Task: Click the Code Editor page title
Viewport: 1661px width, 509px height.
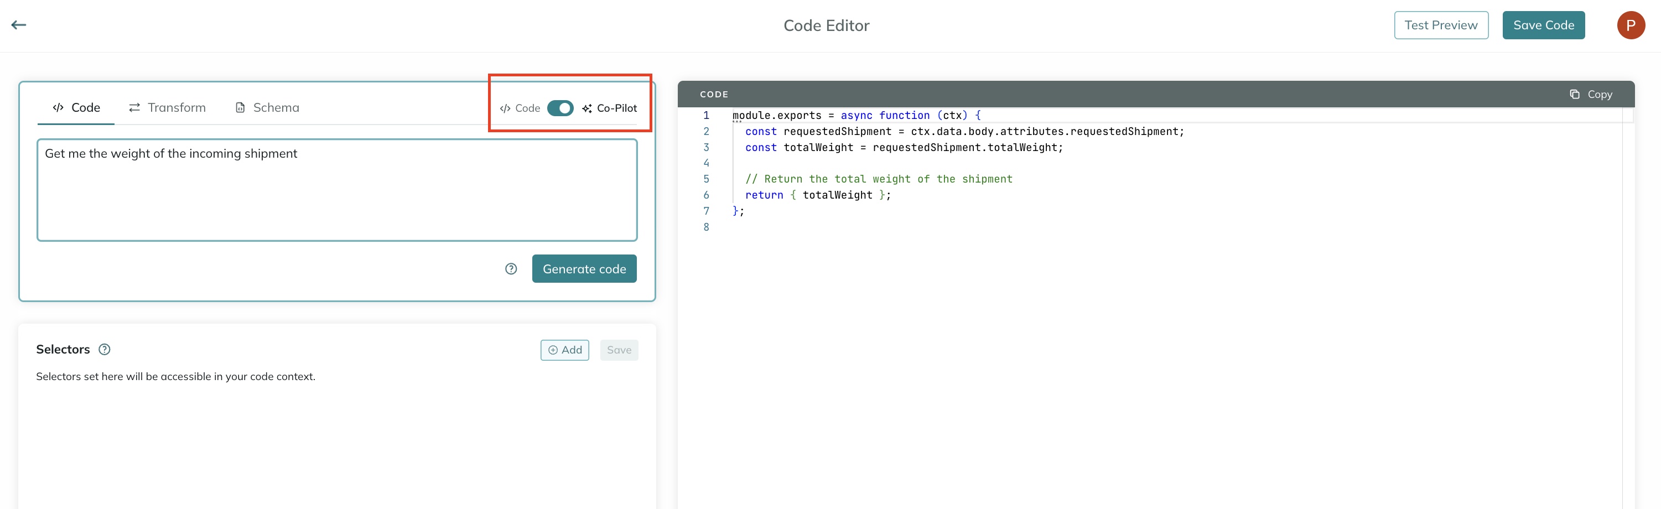Action: point(826,26)
